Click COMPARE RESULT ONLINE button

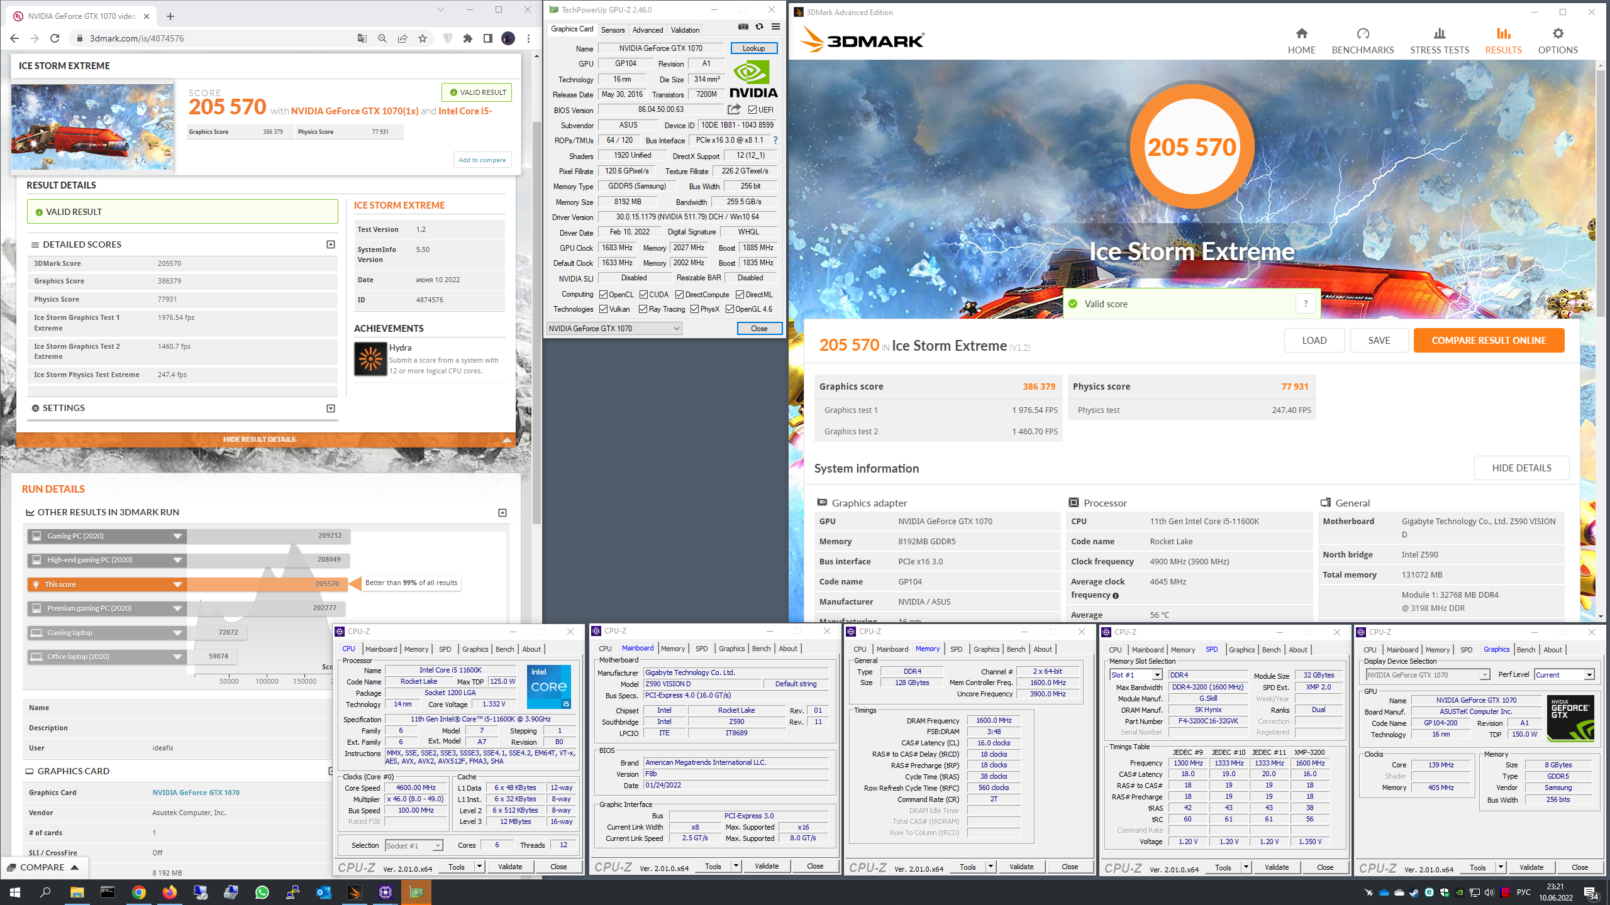click(1489, 340)
